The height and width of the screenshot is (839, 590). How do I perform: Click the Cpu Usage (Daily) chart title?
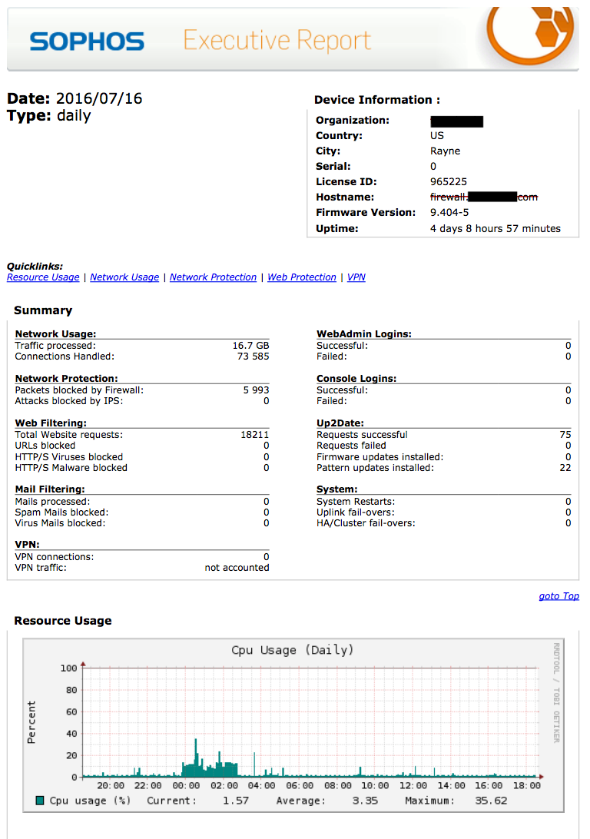pos(293,650)
